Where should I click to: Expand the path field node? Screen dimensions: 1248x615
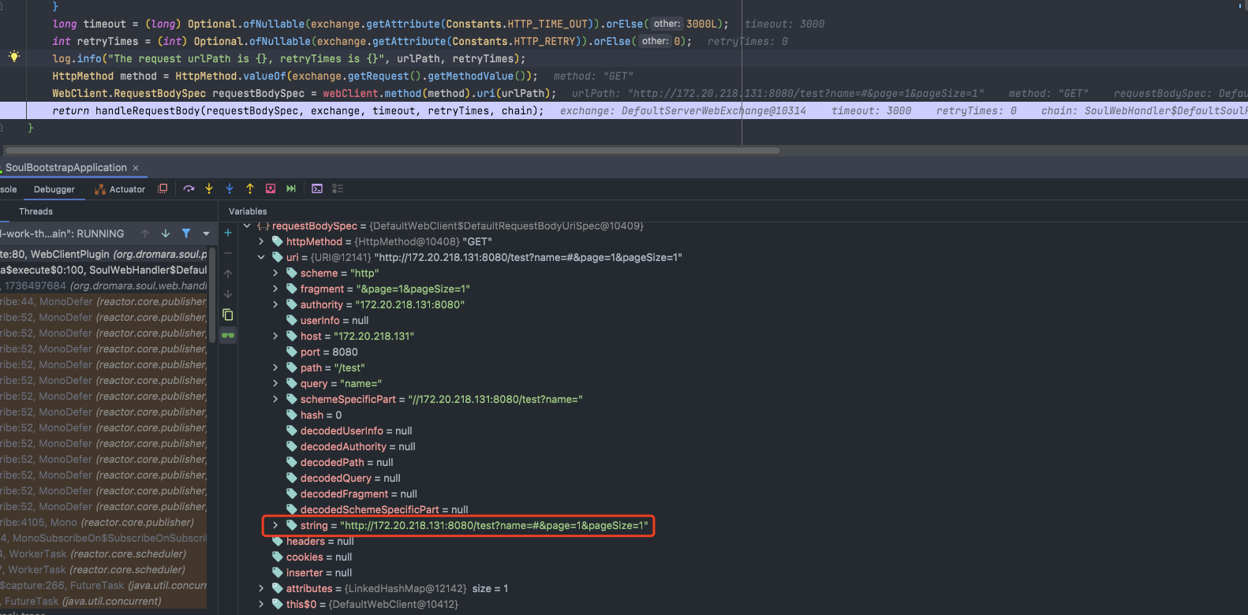pos(275,367)
